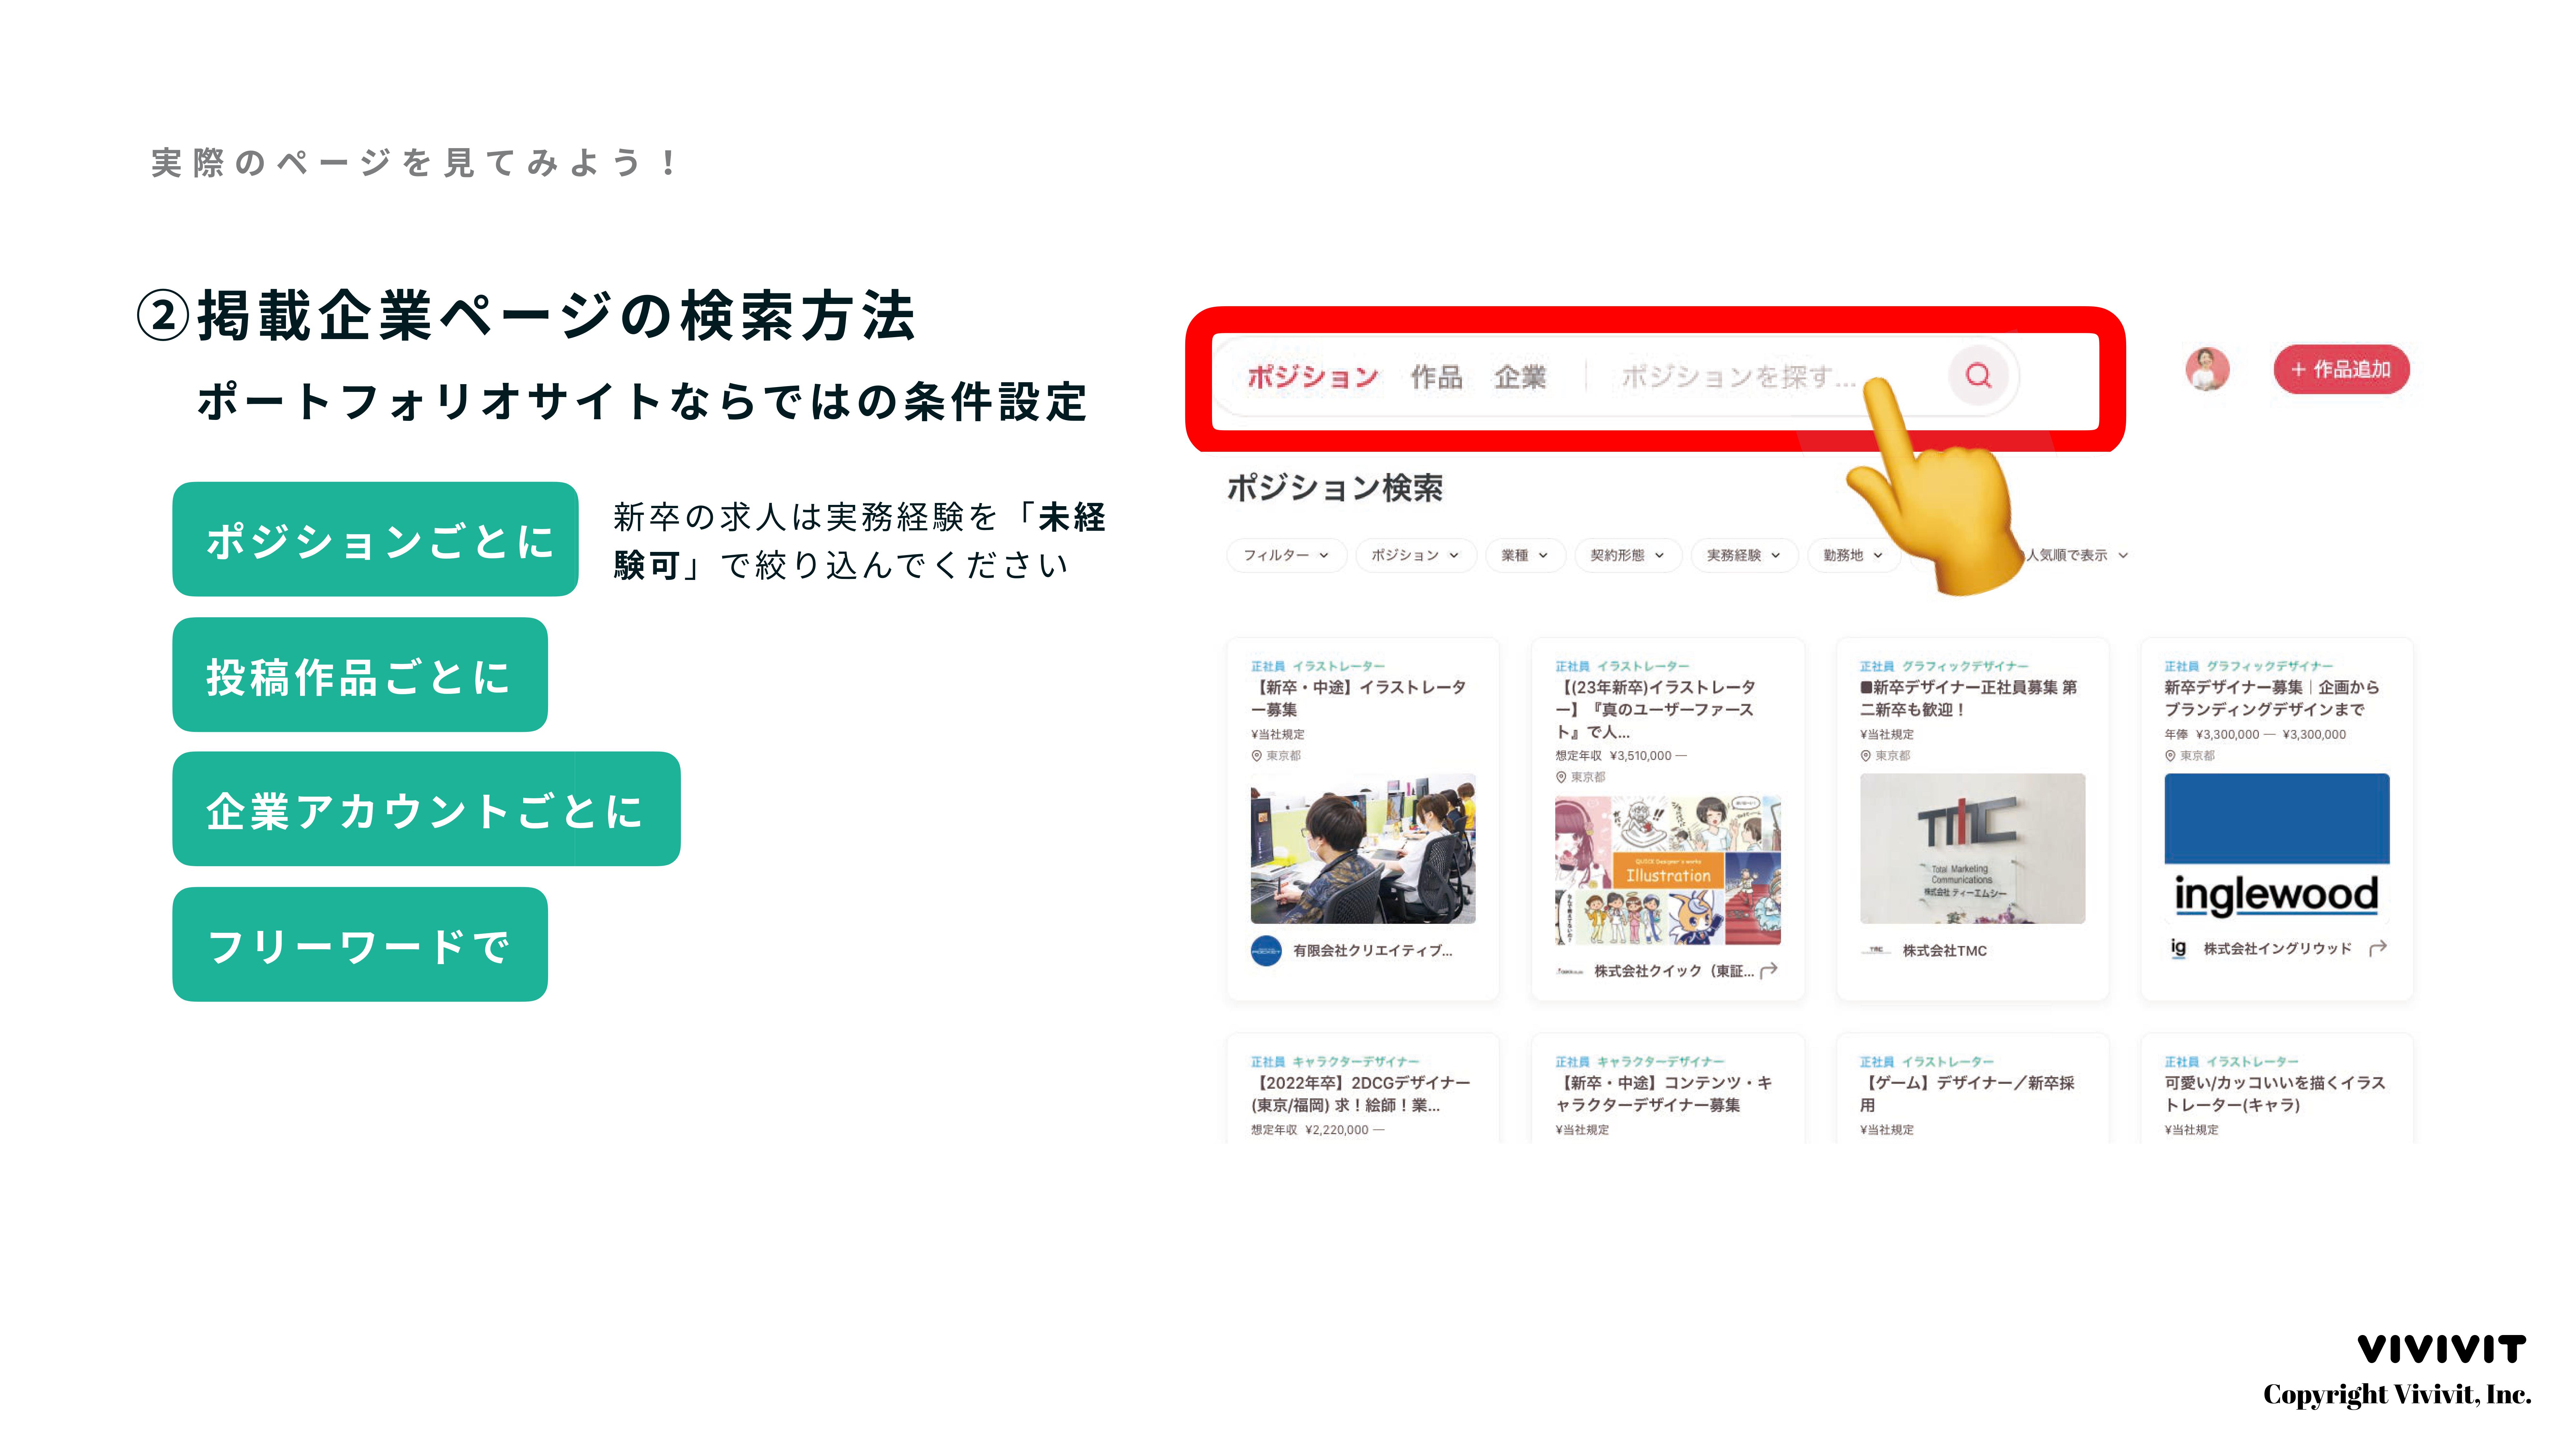Screen dimensions: 2576x1449
Task: Click the 年俸 ¥3,300,000 salary text
Action: pyautogui.click(x=2255, y=734)
